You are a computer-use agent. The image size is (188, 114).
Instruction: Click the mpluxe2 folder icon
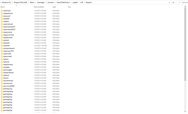[2, 62]
